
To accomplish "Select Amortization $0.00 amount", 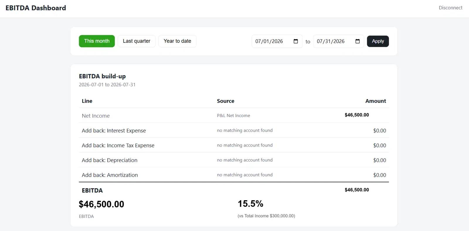I will (380, 175).
